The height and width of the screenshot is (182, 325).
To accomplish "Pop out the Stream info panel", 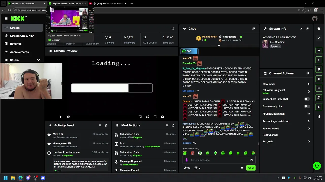I will (x=307, y=29).
